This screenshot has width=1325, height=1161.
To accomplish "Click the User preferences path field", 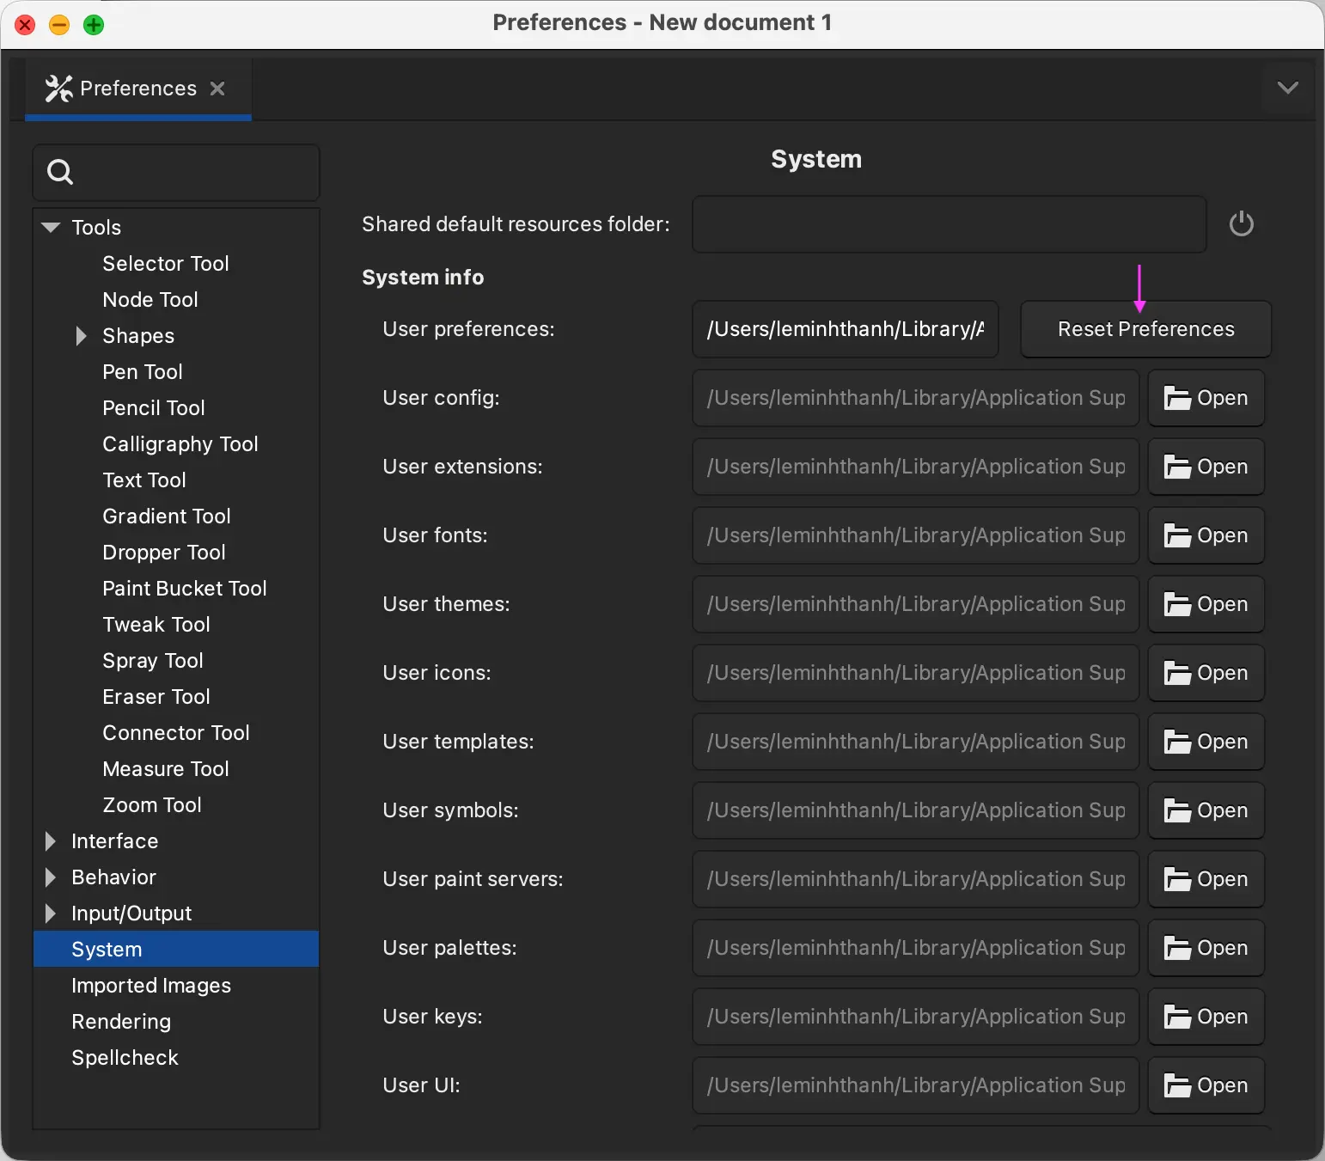I will click(846, 329).
